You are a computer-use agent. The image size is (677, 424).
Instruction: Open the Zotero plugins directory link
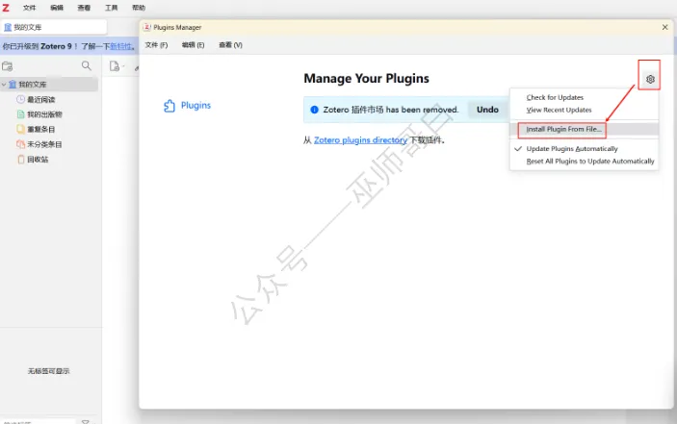point(360,140)
